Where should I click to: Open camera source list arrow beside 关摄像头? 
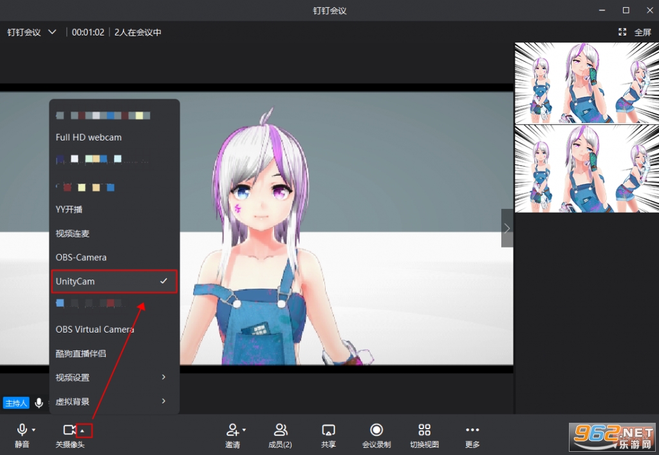tap(83, 431)
